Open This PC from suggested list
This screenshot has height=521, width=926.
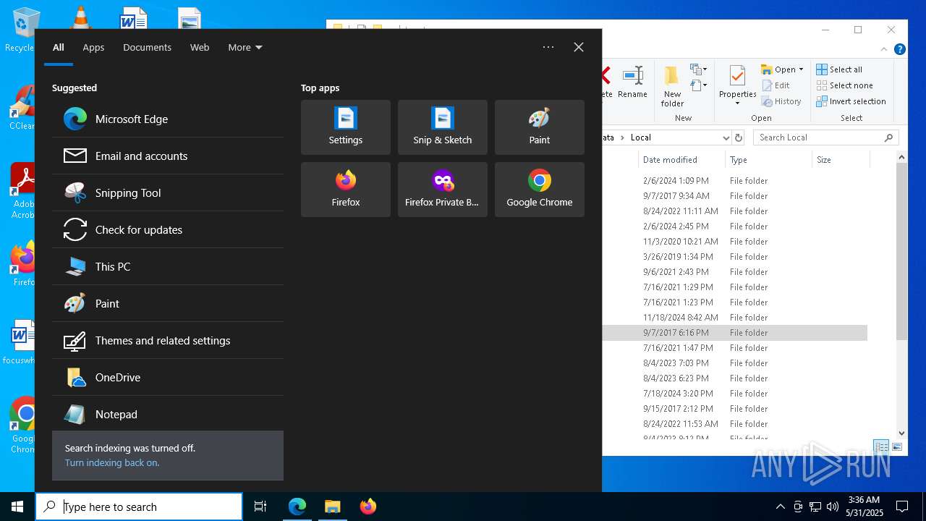[x=168, y=266]
